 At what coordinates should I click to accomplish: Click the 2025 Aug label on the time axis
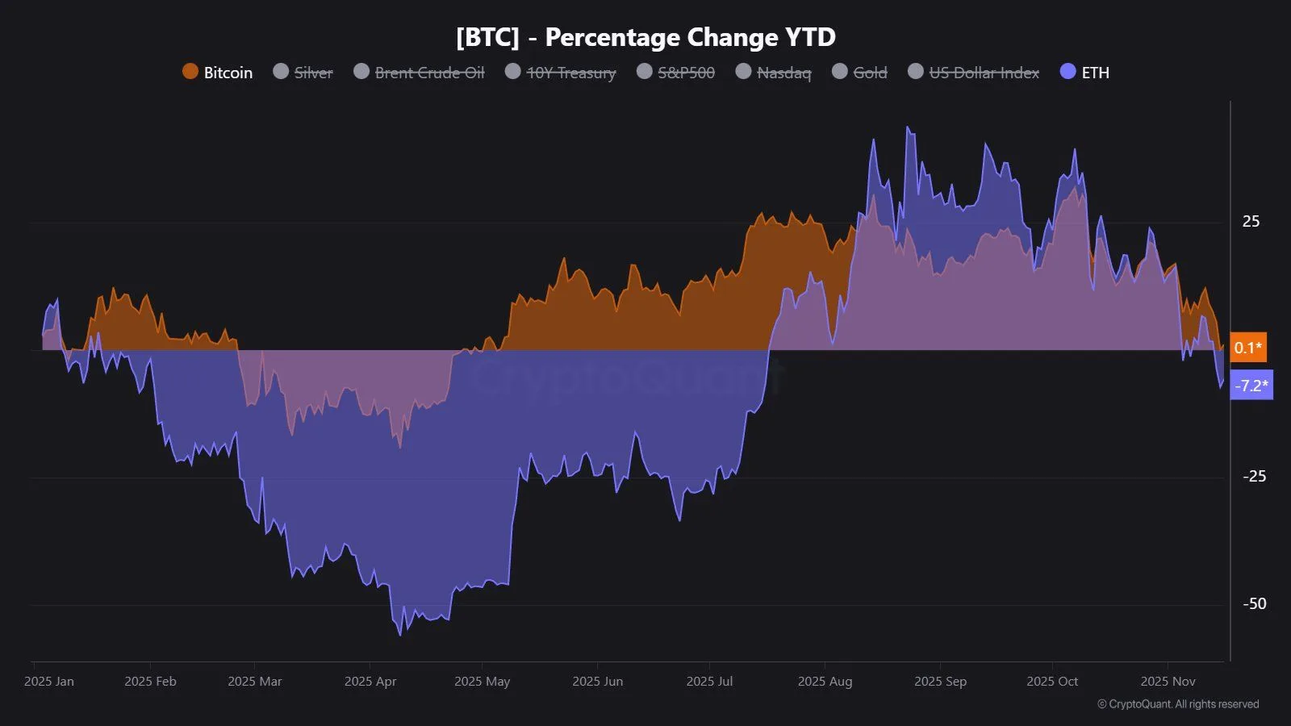point(825,682)
